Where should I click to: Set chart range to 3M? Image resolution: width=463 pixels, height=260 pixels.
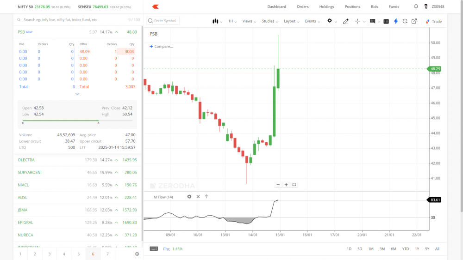pos(382,249)
